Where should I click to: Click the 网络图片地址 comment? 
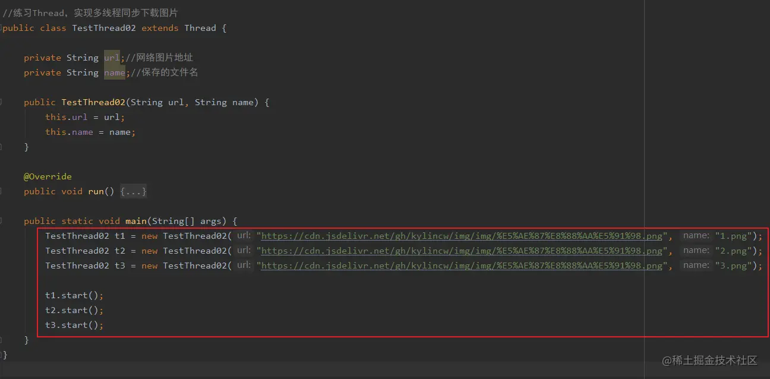pyautogui.click(x=159, y=58)
